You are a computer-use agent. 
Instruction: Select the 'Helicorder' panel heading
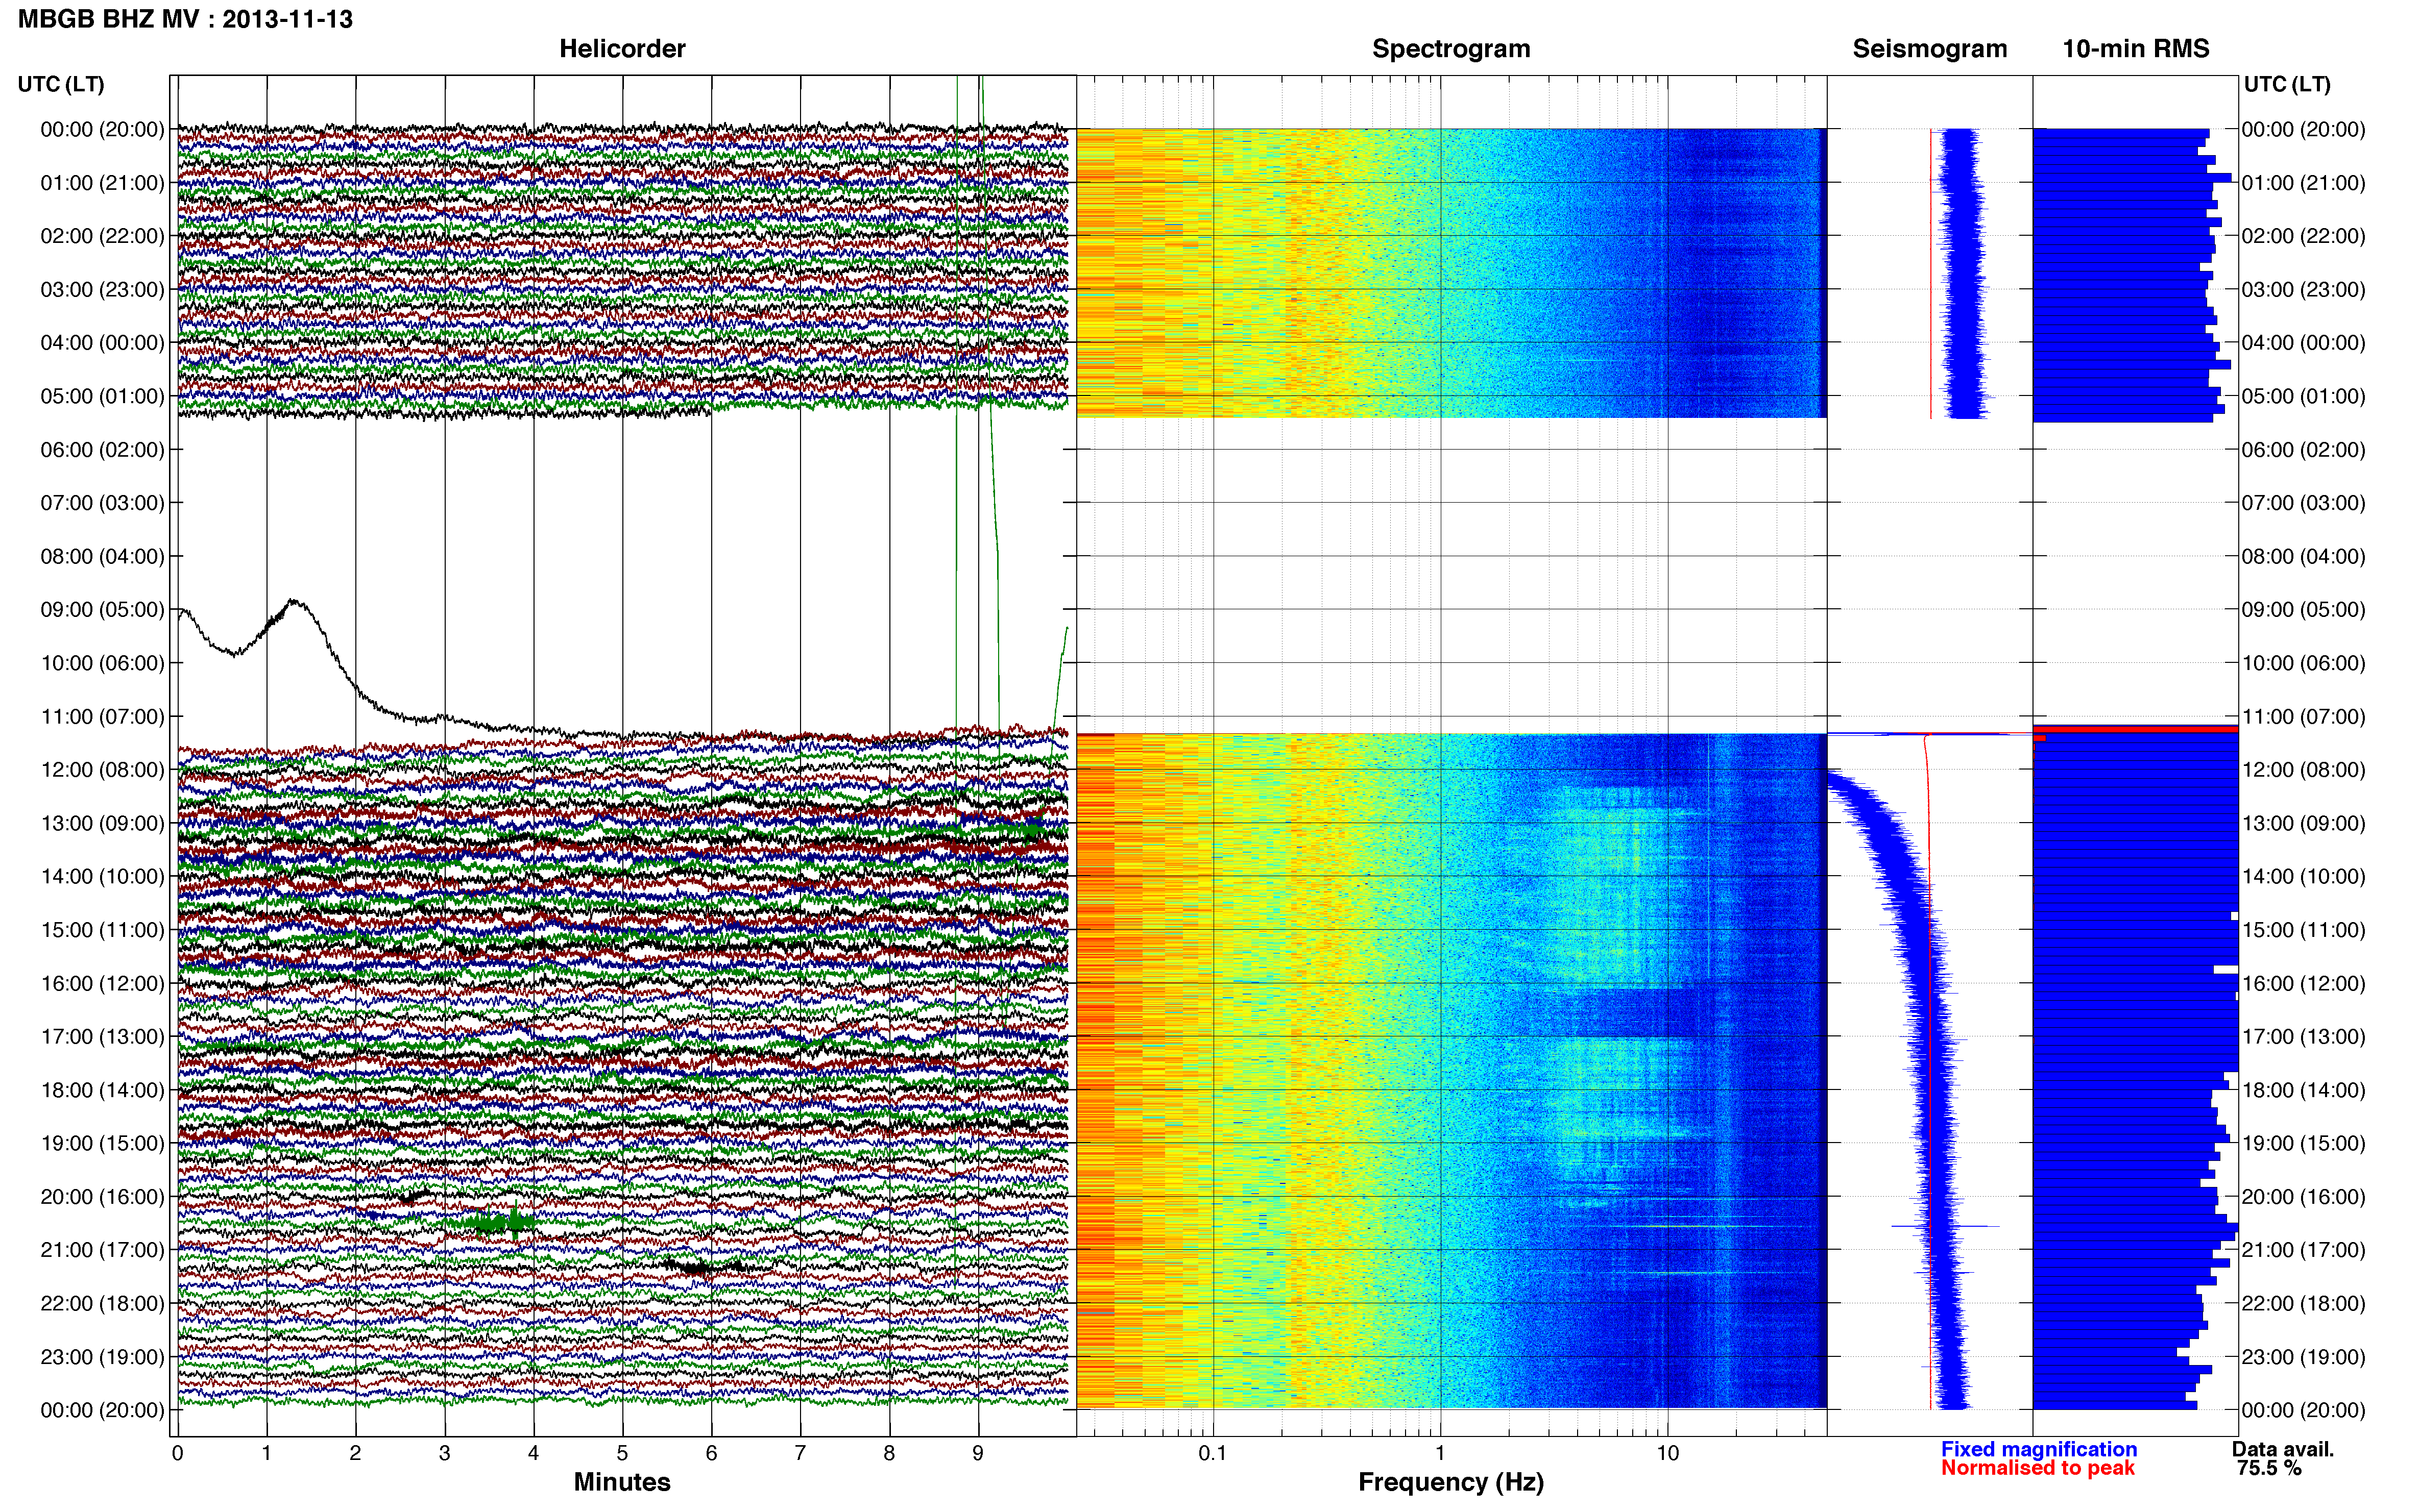pos(622,49)
